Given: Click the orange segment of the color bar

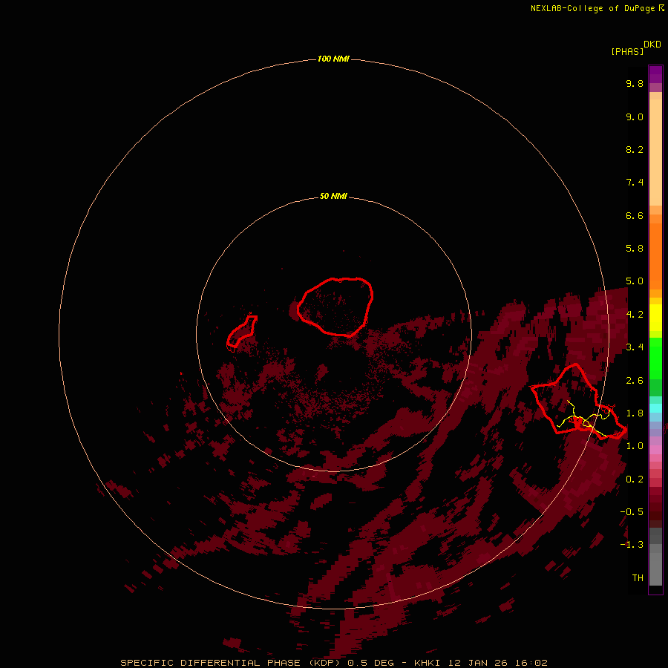Looking at the screenshot, I should click(655, 256).
